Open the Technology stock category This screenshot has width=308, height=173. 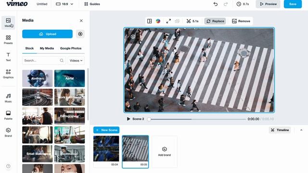click(69, 154)
